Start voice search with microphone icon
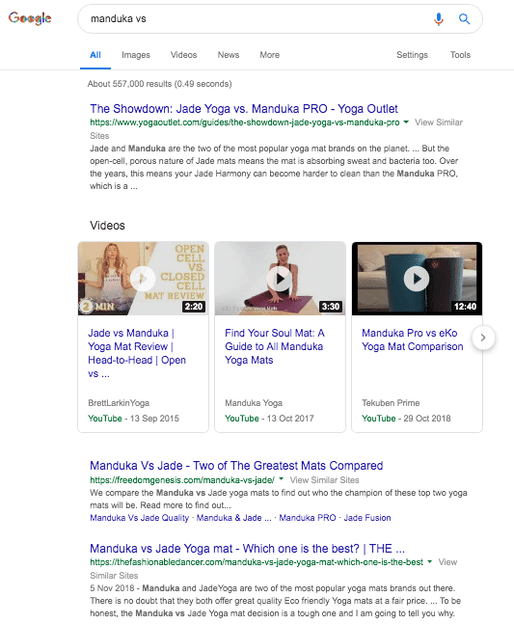The width and height of the screenshot is (514, 624). [439, 18]
